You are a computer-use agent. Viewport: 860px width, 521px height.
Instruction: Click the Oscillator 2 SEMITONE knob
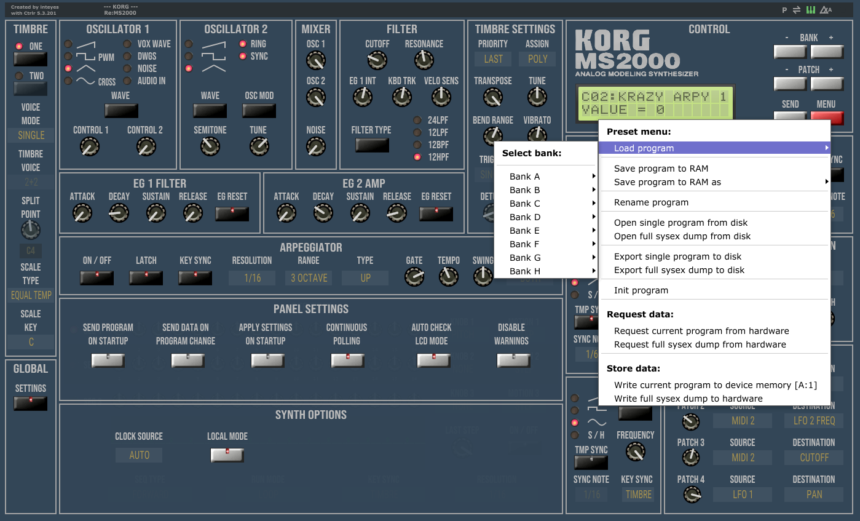point(210,146)
